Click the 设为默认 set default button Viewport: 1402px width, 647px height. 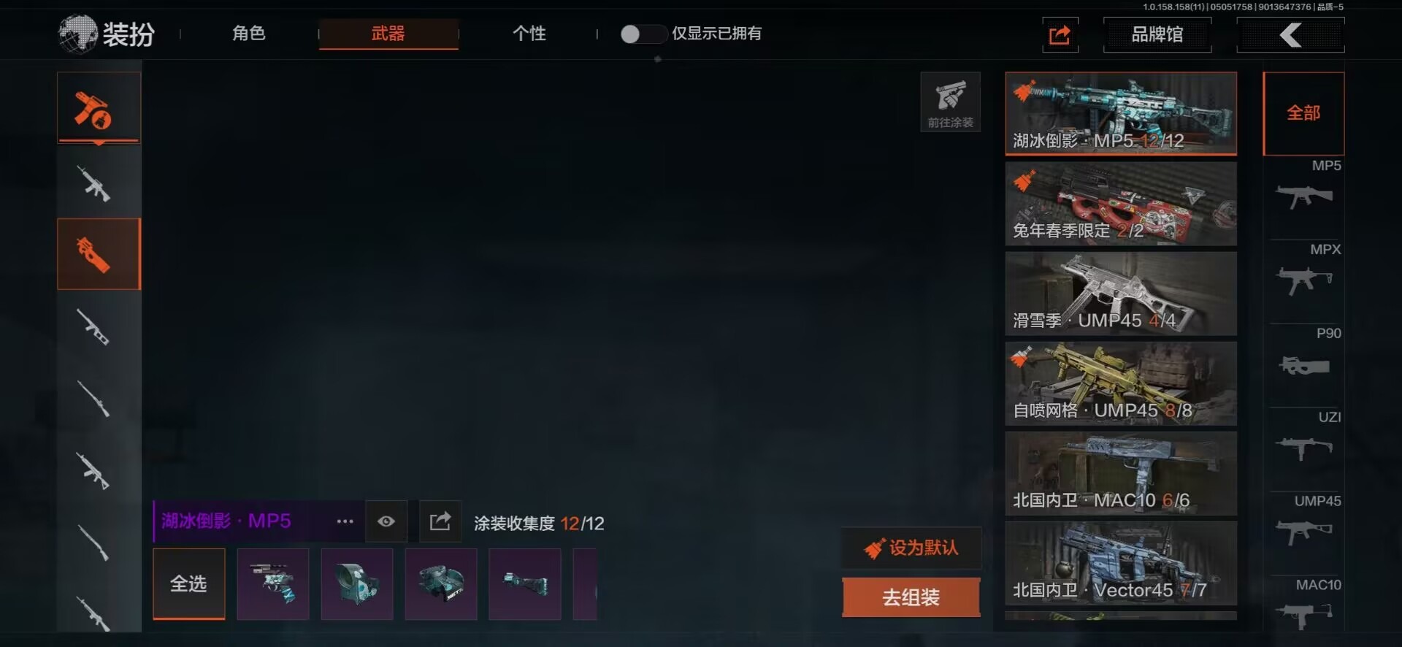[911, 548]
